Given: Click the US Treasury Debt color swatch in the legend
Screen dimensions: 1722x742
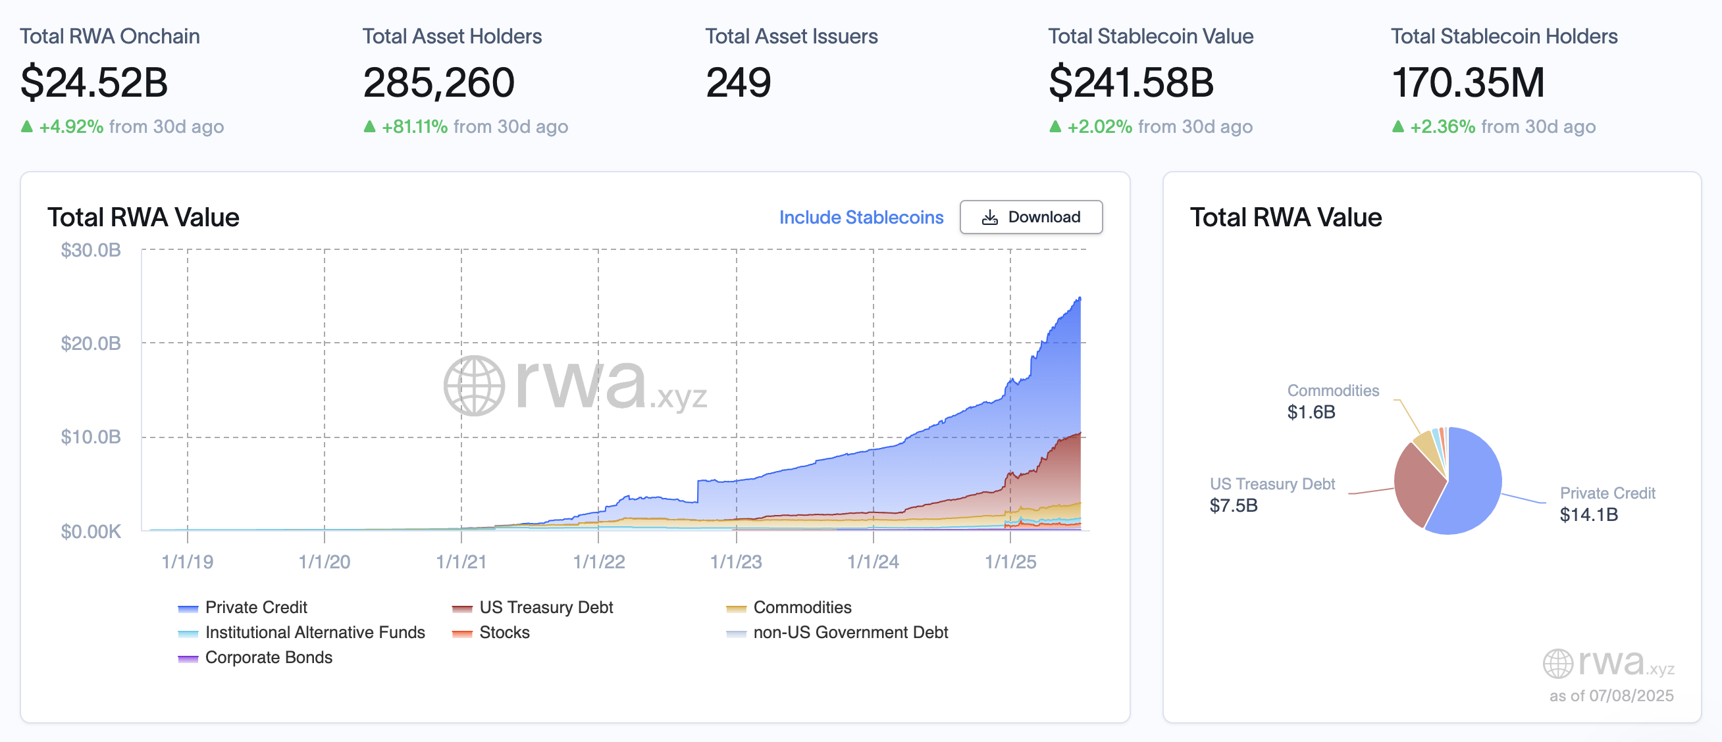Looking at the screenshot, I should point(461,608).
